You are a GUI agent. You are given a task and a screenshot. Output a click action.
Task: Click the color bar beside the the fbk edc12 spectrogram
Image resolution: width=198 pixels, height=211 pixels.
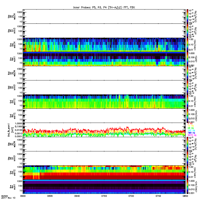click(187, 172)
